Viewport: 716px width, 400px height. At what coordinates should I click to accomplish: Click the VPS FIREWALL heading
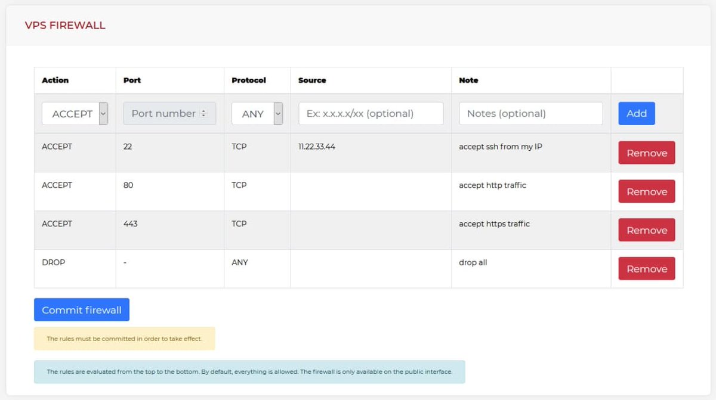point(65,25)
